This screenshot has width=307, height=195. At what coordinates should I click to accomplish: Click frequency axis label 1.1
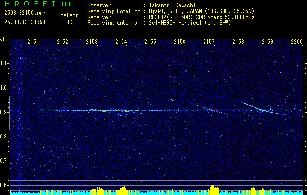click(x=4, y=63)
